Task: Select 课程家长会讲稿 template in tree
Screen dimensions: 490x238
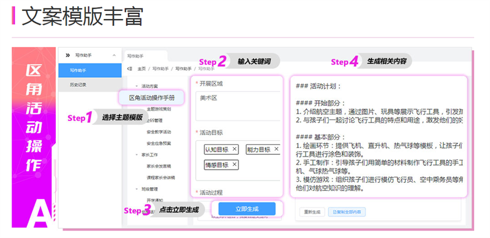Action: click(x=160, y=177)
